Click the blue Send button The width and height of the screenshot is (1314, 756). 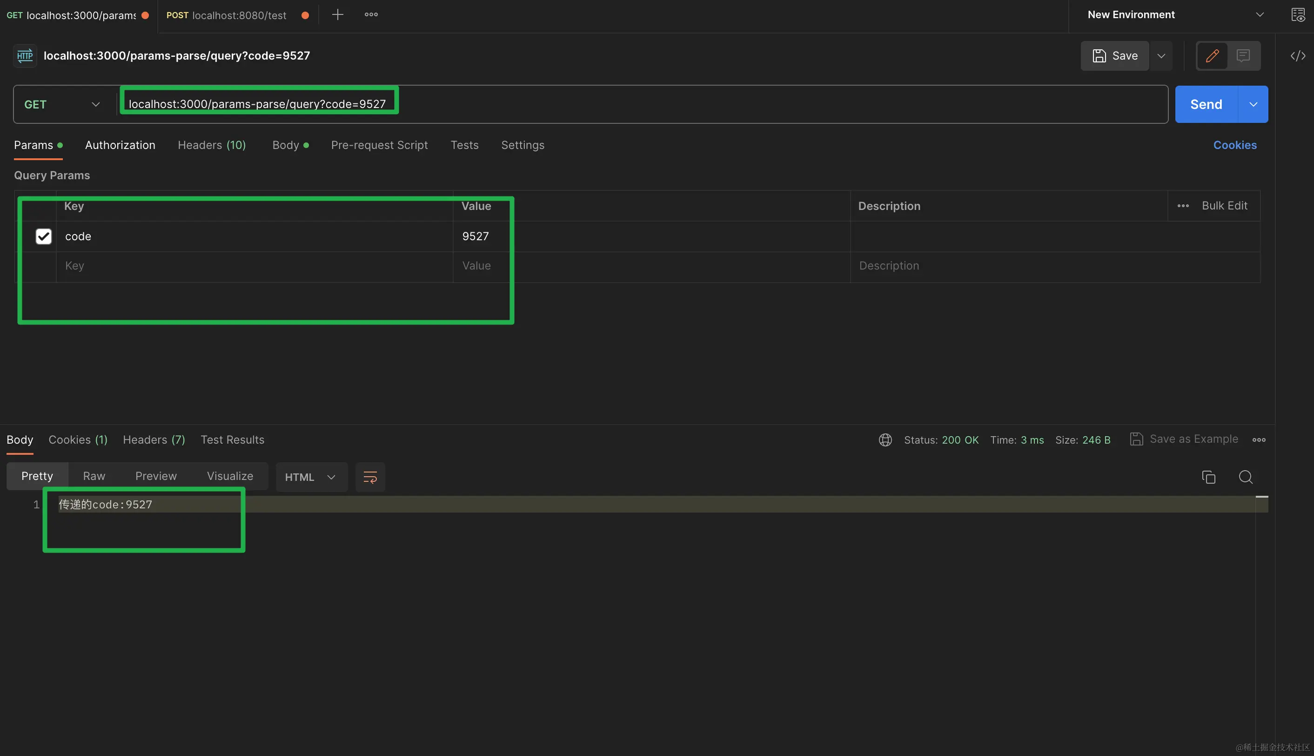click(x=1206, y=104)
